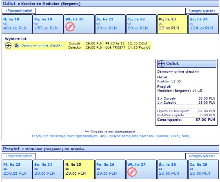Click 'Kraków 12:35' in the summary box

169,81
